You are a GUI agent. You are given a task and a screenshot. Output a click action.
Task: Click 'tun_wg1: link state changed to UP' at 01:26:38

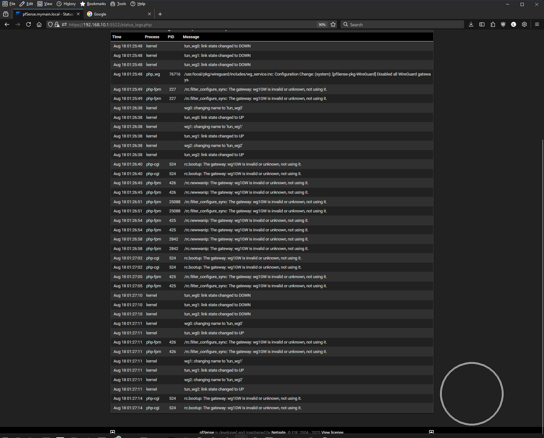tap(214, 136)
